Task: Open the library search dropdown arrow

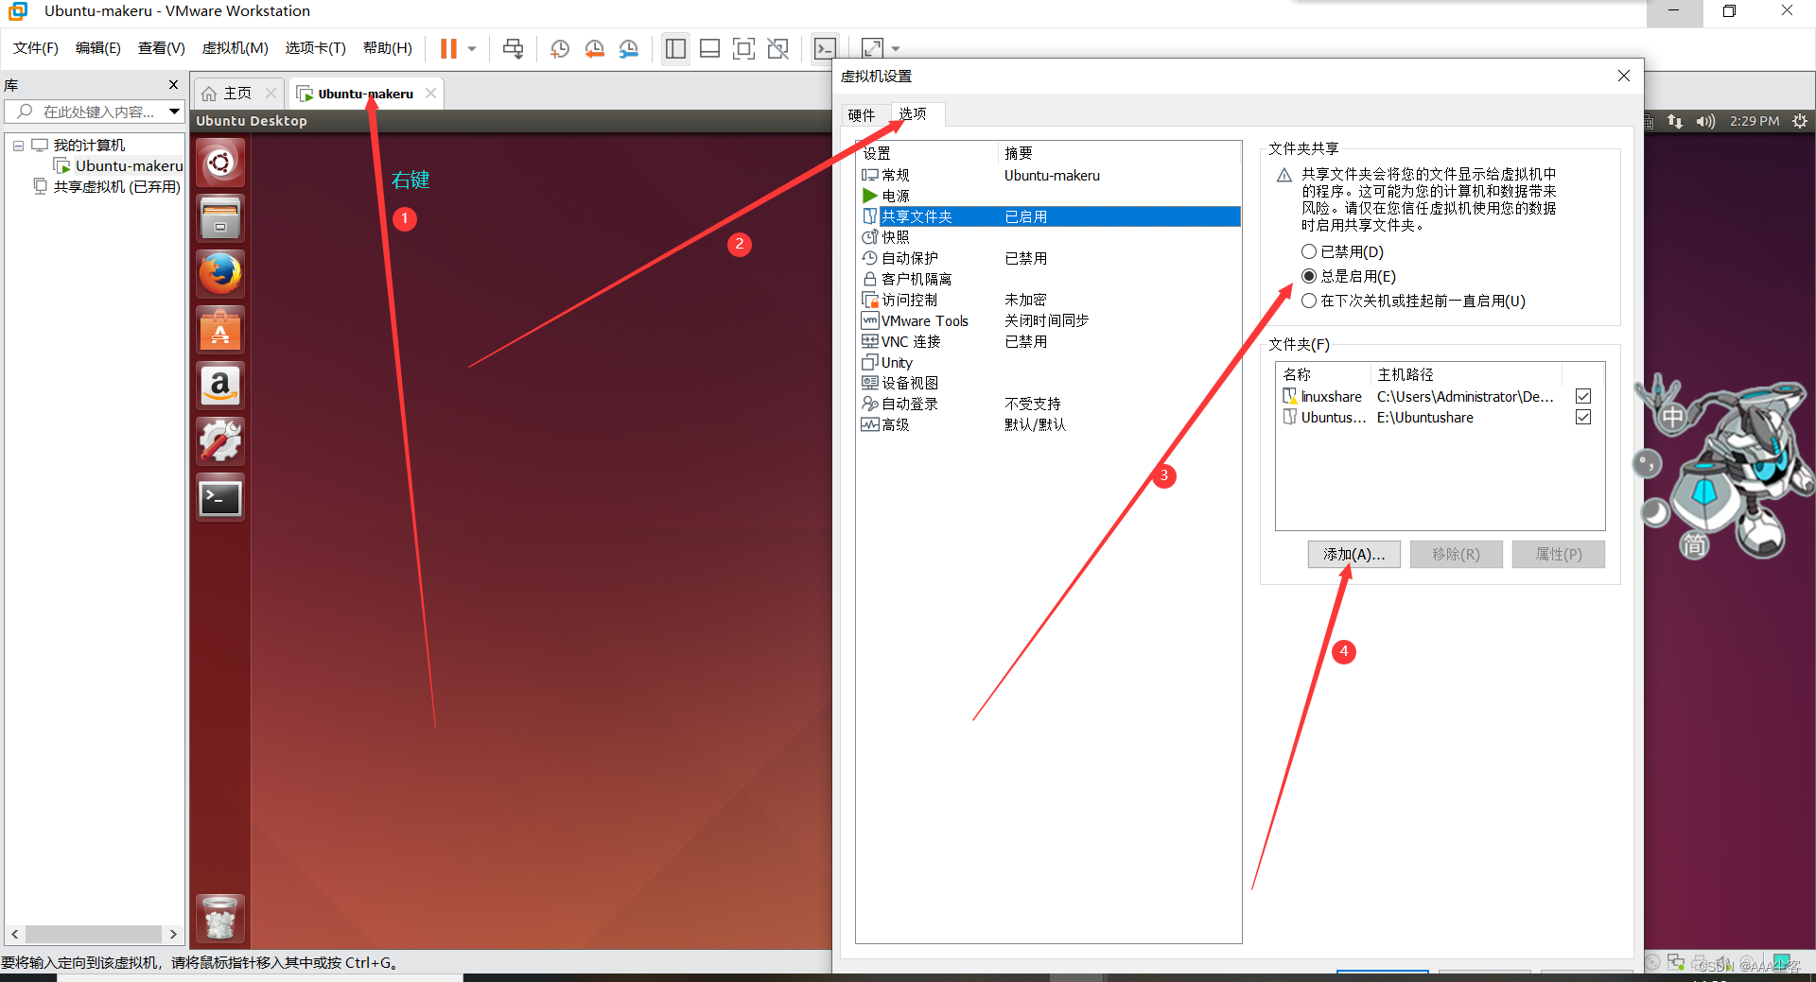Action: [x=174, y=112]
